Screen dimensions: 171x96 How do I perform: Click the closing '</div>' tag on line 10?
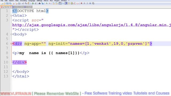20,62
